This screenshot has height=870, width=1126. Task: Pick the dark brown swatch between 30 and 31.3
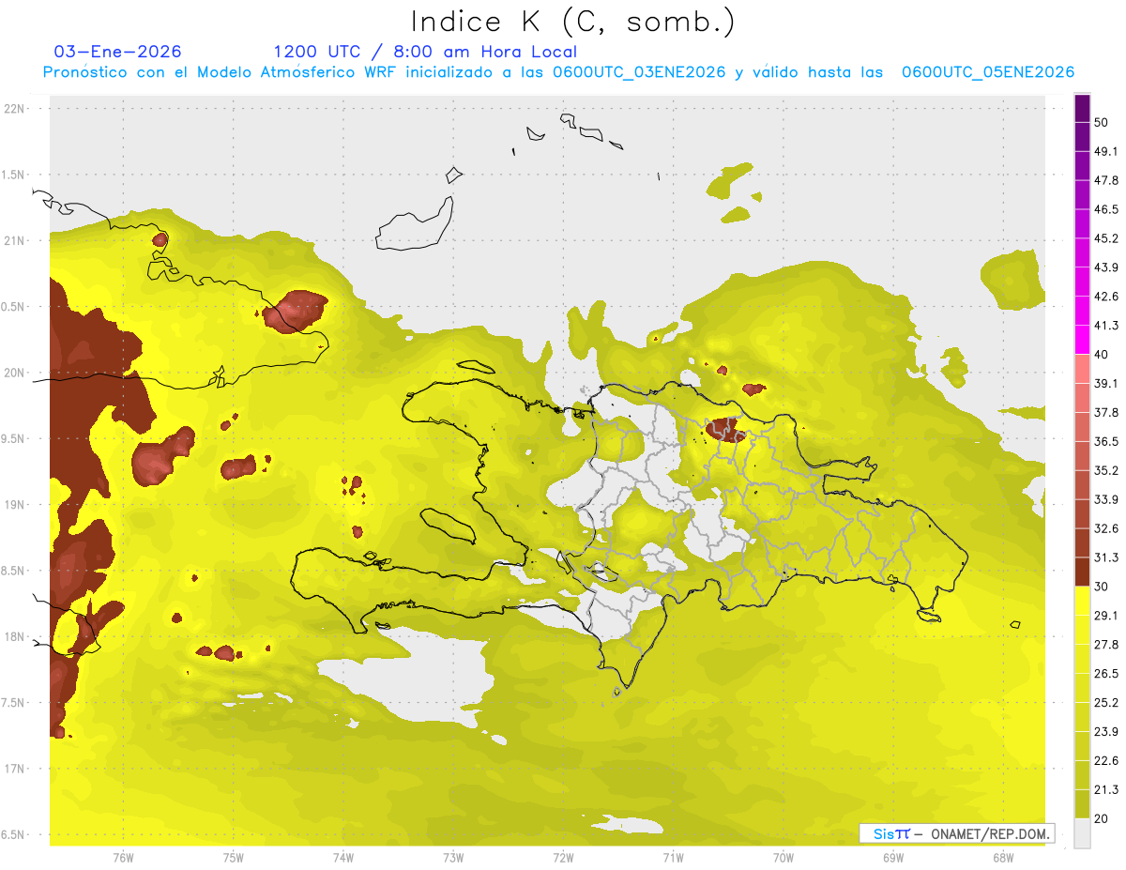(1083, 572)
